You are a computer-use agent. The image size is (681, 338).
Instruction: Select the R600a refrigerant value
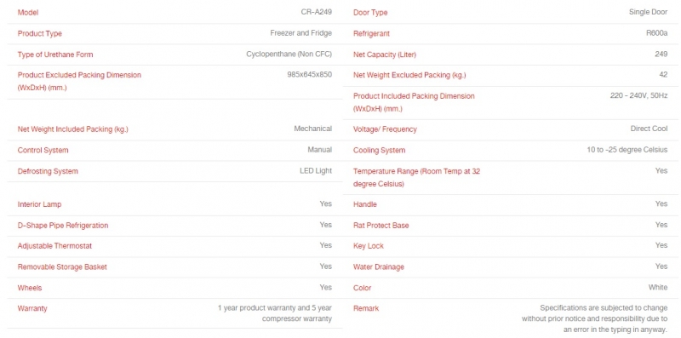tap(656, 33)
